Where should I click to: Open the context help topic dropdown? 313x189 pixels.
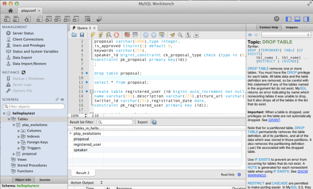click(x=286, y=35)
